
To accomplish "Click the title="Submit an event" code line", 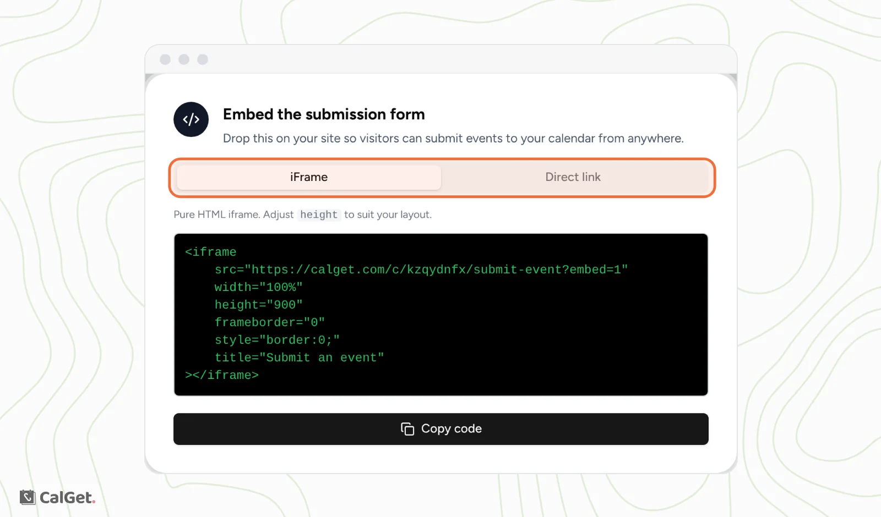I will click(x=299, y=358).
